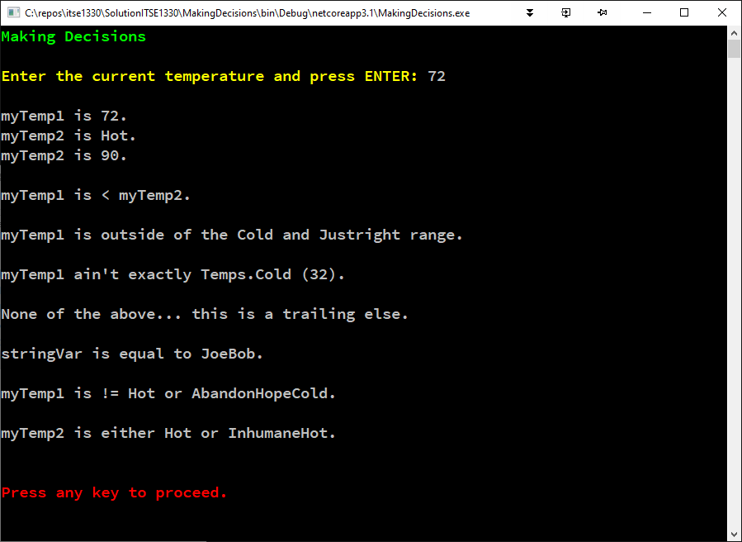Maximize the MakingDecisions console window
The height and width of the screenshot is (542, 742).
[684, 12]
